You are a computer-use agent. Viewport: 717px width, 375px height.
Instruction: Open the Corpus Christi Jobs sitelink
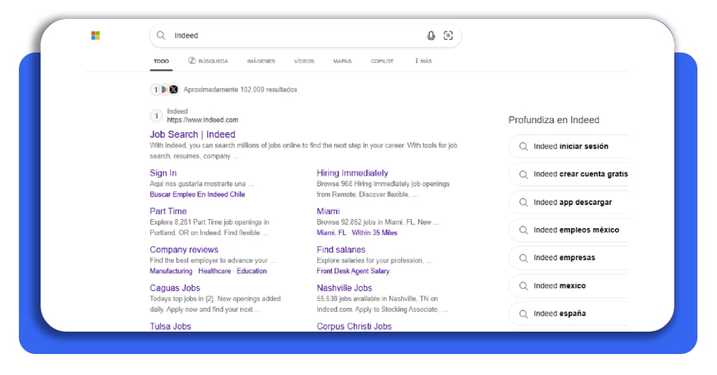354,326
